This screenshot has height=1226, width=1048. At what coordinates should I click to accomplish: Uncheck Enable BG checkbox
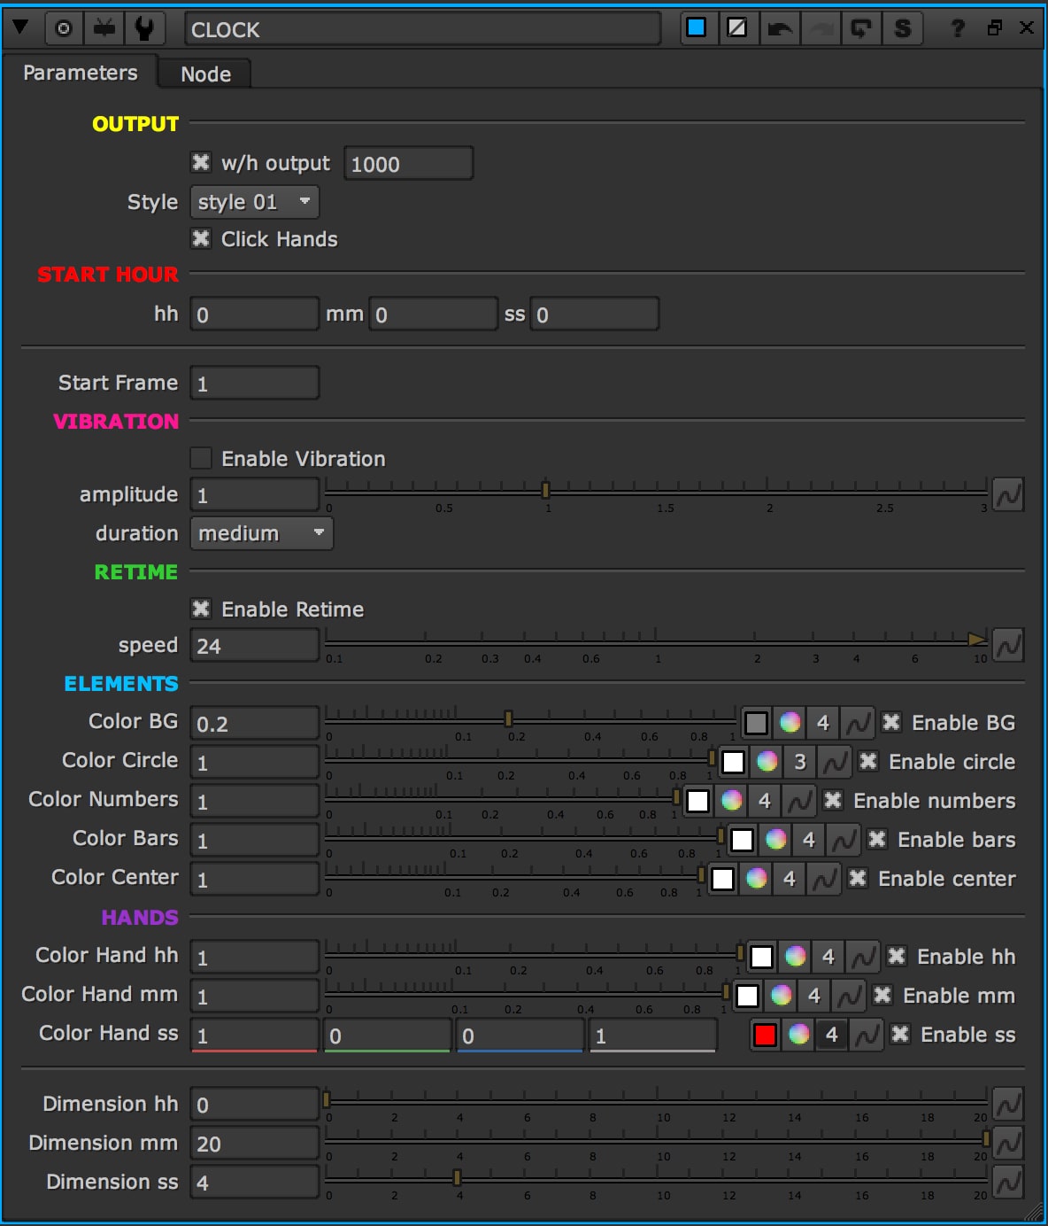(891, 722)
